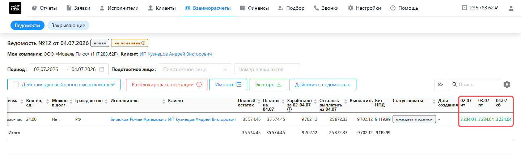
Task: Toggle the checkbox for selected исполнителей actions
Action: click(16, 84)
